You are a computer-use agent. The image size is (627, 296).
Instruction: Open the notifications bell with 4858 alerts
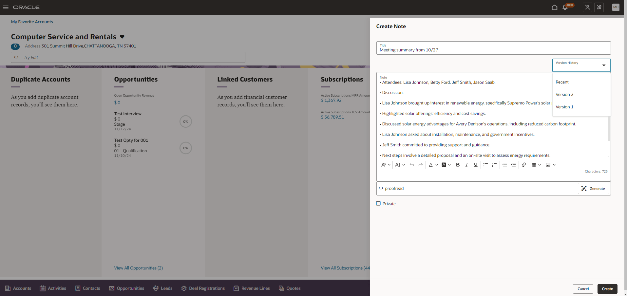[565, 7]
